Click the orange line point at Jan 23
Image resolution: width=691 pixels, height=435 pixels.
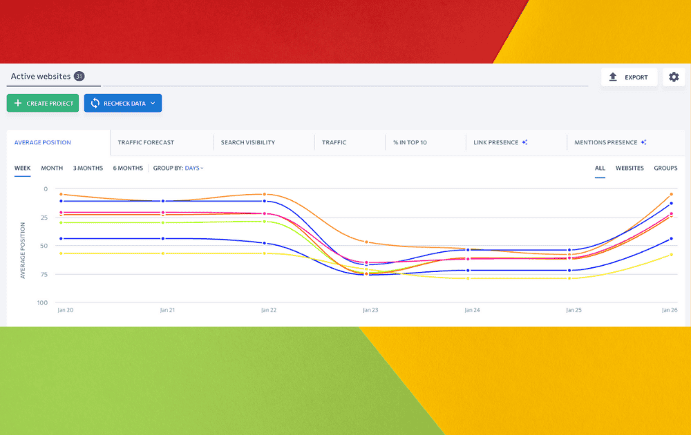(366, 242)
